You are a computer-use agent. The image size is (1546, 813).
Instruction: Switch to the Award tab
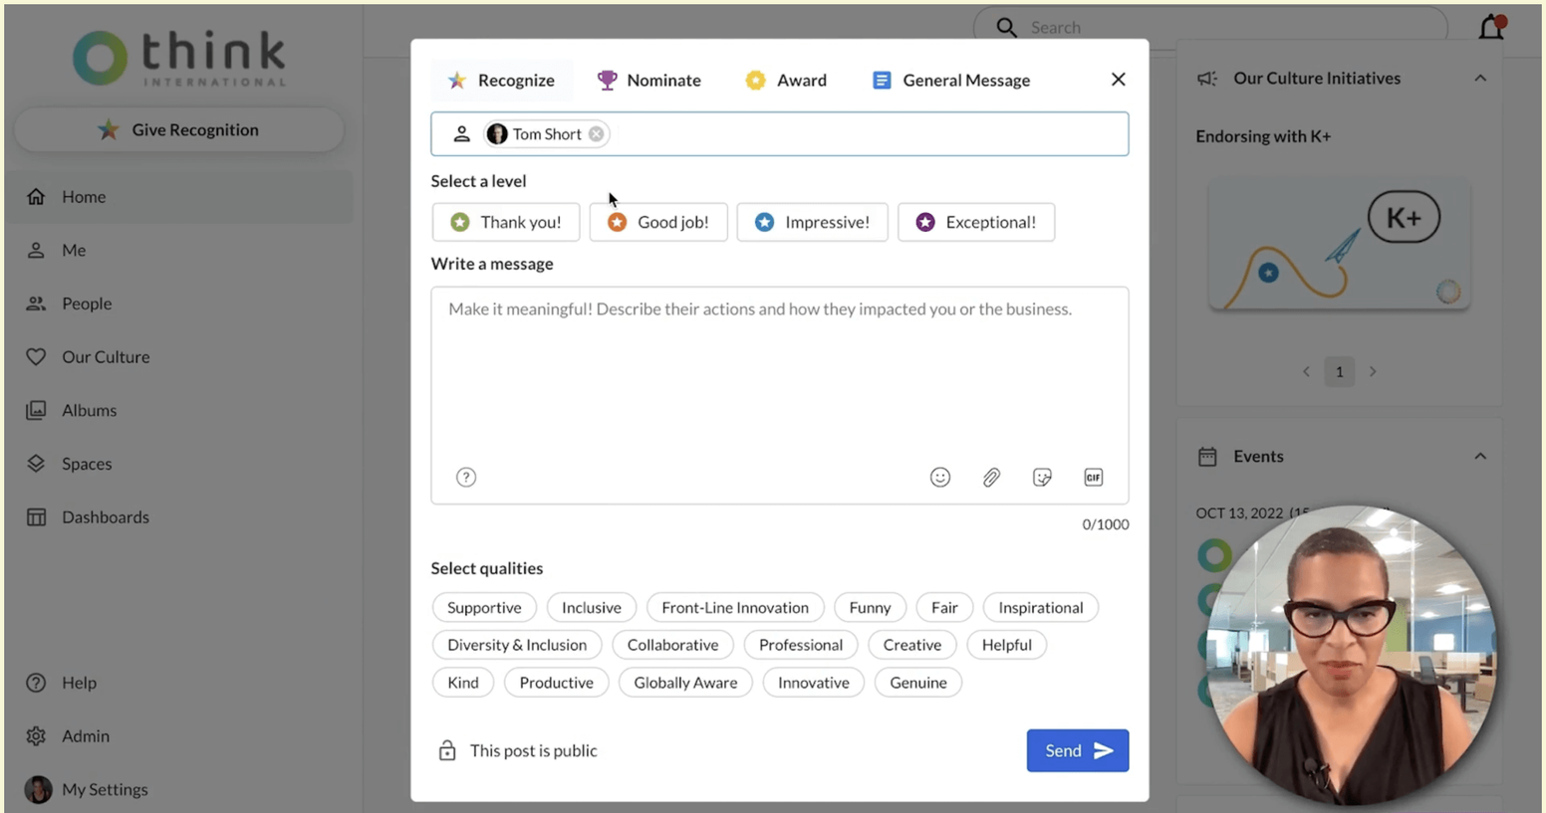(786, 81)
